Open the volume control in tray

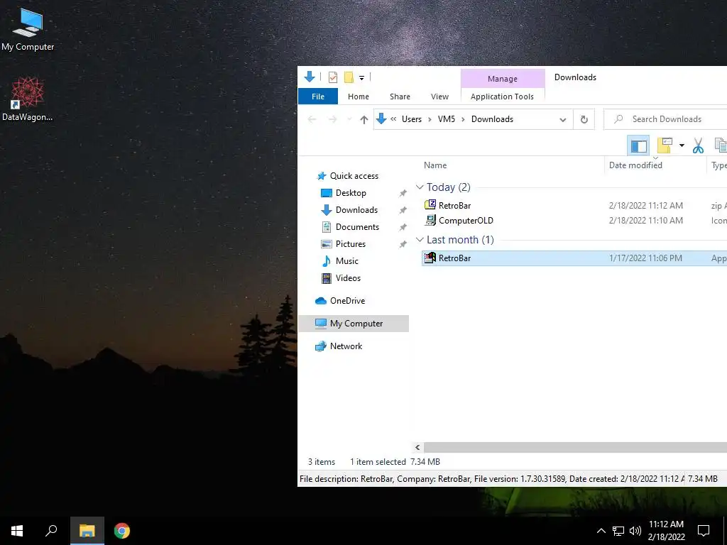pyautogui.click(x=635, y=531)
